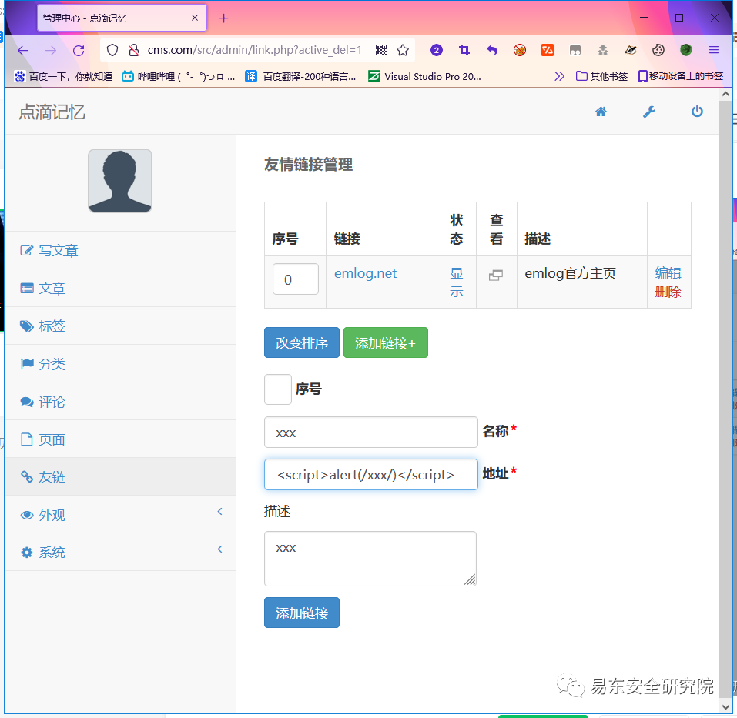Screen dimensions: 737x718
Task: Open the 百度翻译 bookmark
Action: tap(300, 76)
